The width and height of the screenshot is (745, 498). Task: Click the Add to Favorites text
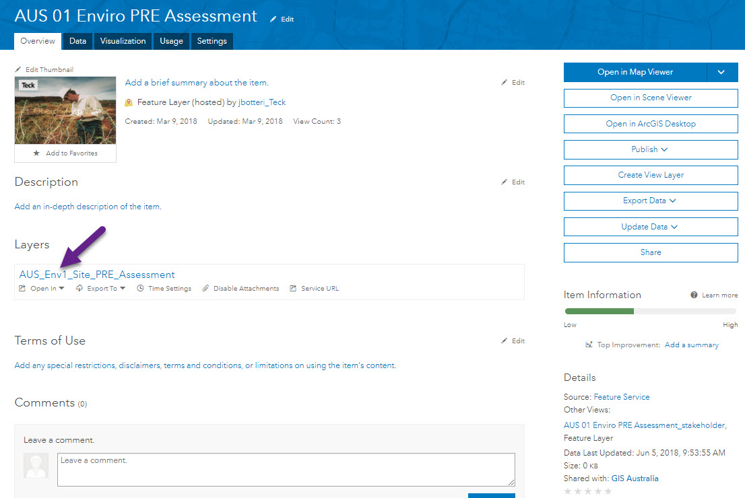point(72,153)
